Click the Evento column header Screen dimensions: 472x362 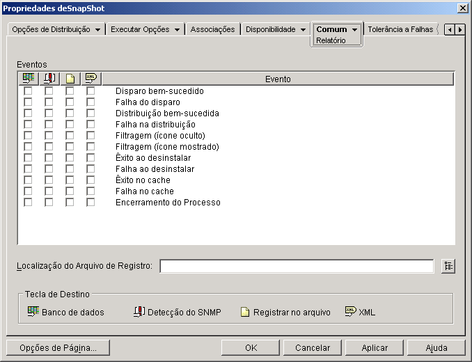[x=278, y=79]
